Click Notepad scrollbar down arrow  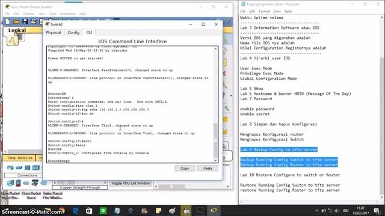[x=381, y=197]
